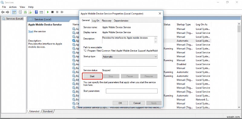Click OK in the Properties dialog

[120, 103]
